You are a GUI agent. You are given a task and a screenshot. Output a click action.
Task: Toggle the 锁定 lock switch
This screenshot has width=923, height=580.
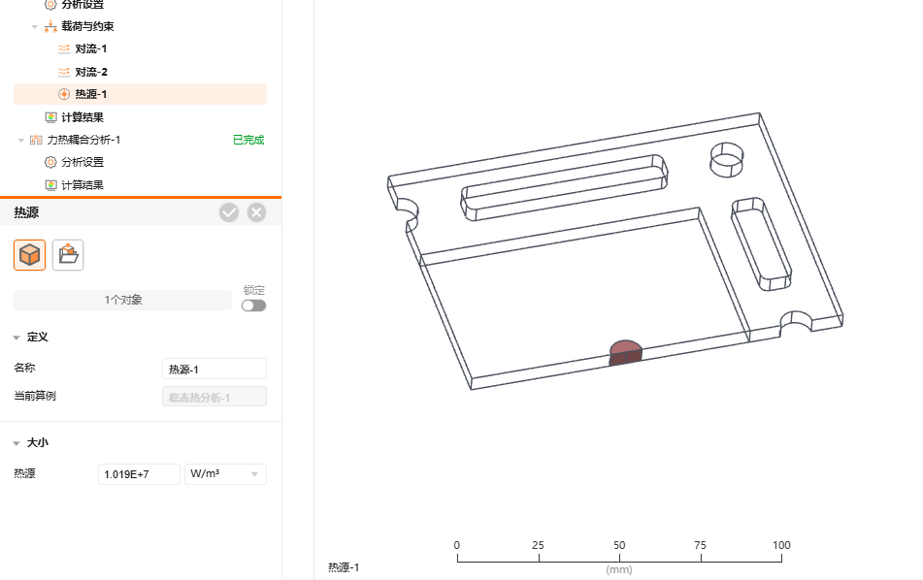(x=253, y=306)
